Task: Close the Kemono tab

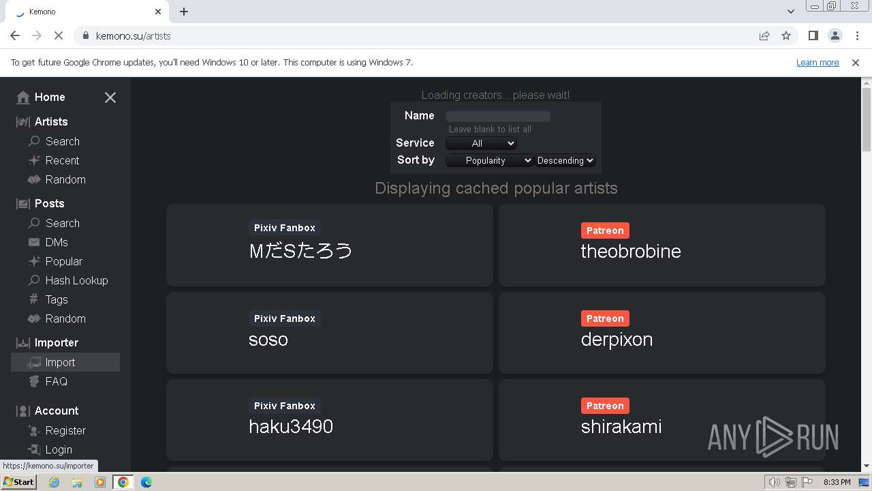Action: 158,12
